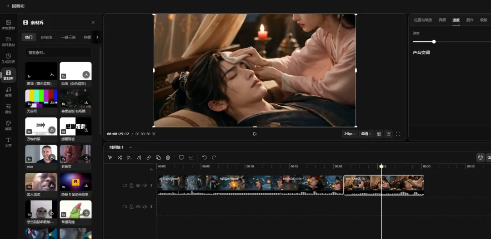Mute the second track audio

pos(145,206)
